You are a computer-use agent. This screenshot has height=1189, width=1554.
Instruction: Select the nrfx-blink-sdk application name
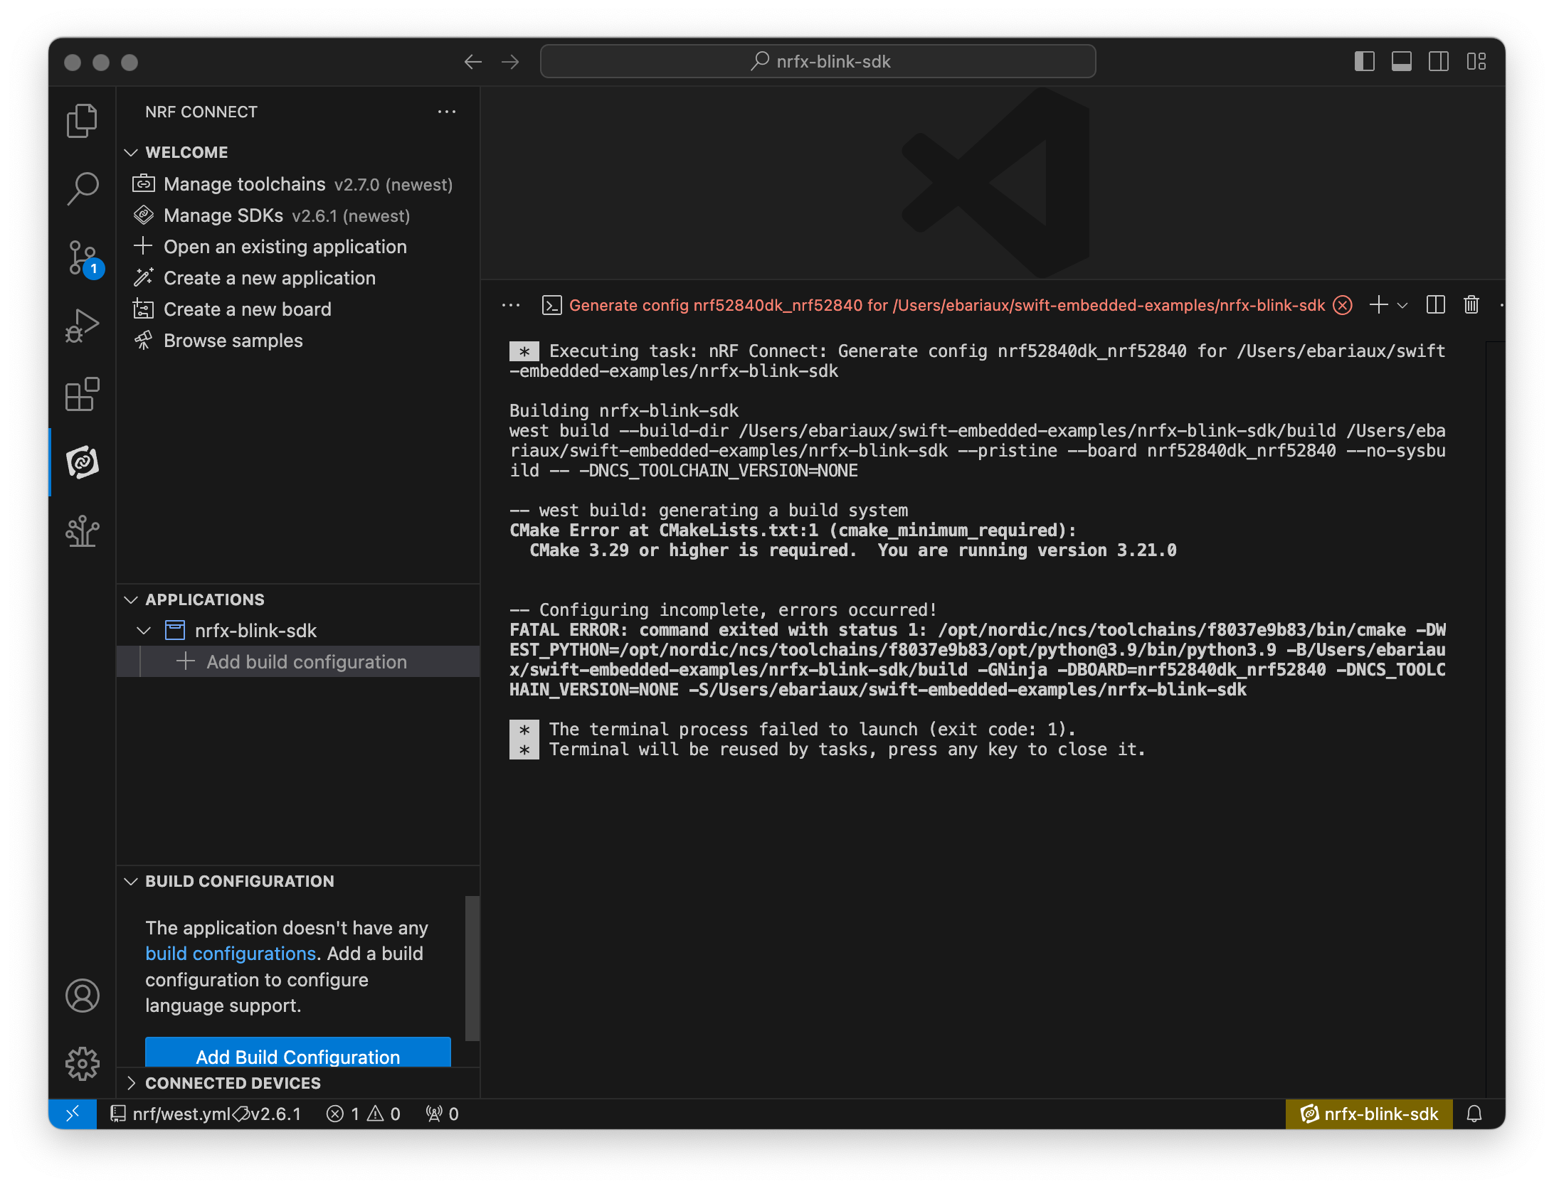255,631
